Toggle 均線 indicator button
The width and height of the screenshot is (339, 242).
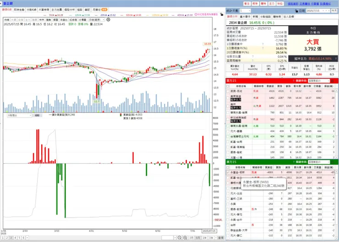[7, 20]
